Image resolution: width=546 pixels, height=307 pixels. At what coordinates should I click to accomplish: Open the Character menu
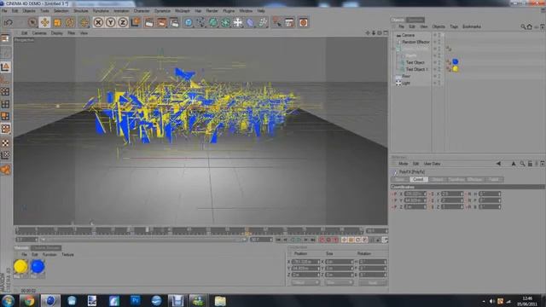click(142, 11)
